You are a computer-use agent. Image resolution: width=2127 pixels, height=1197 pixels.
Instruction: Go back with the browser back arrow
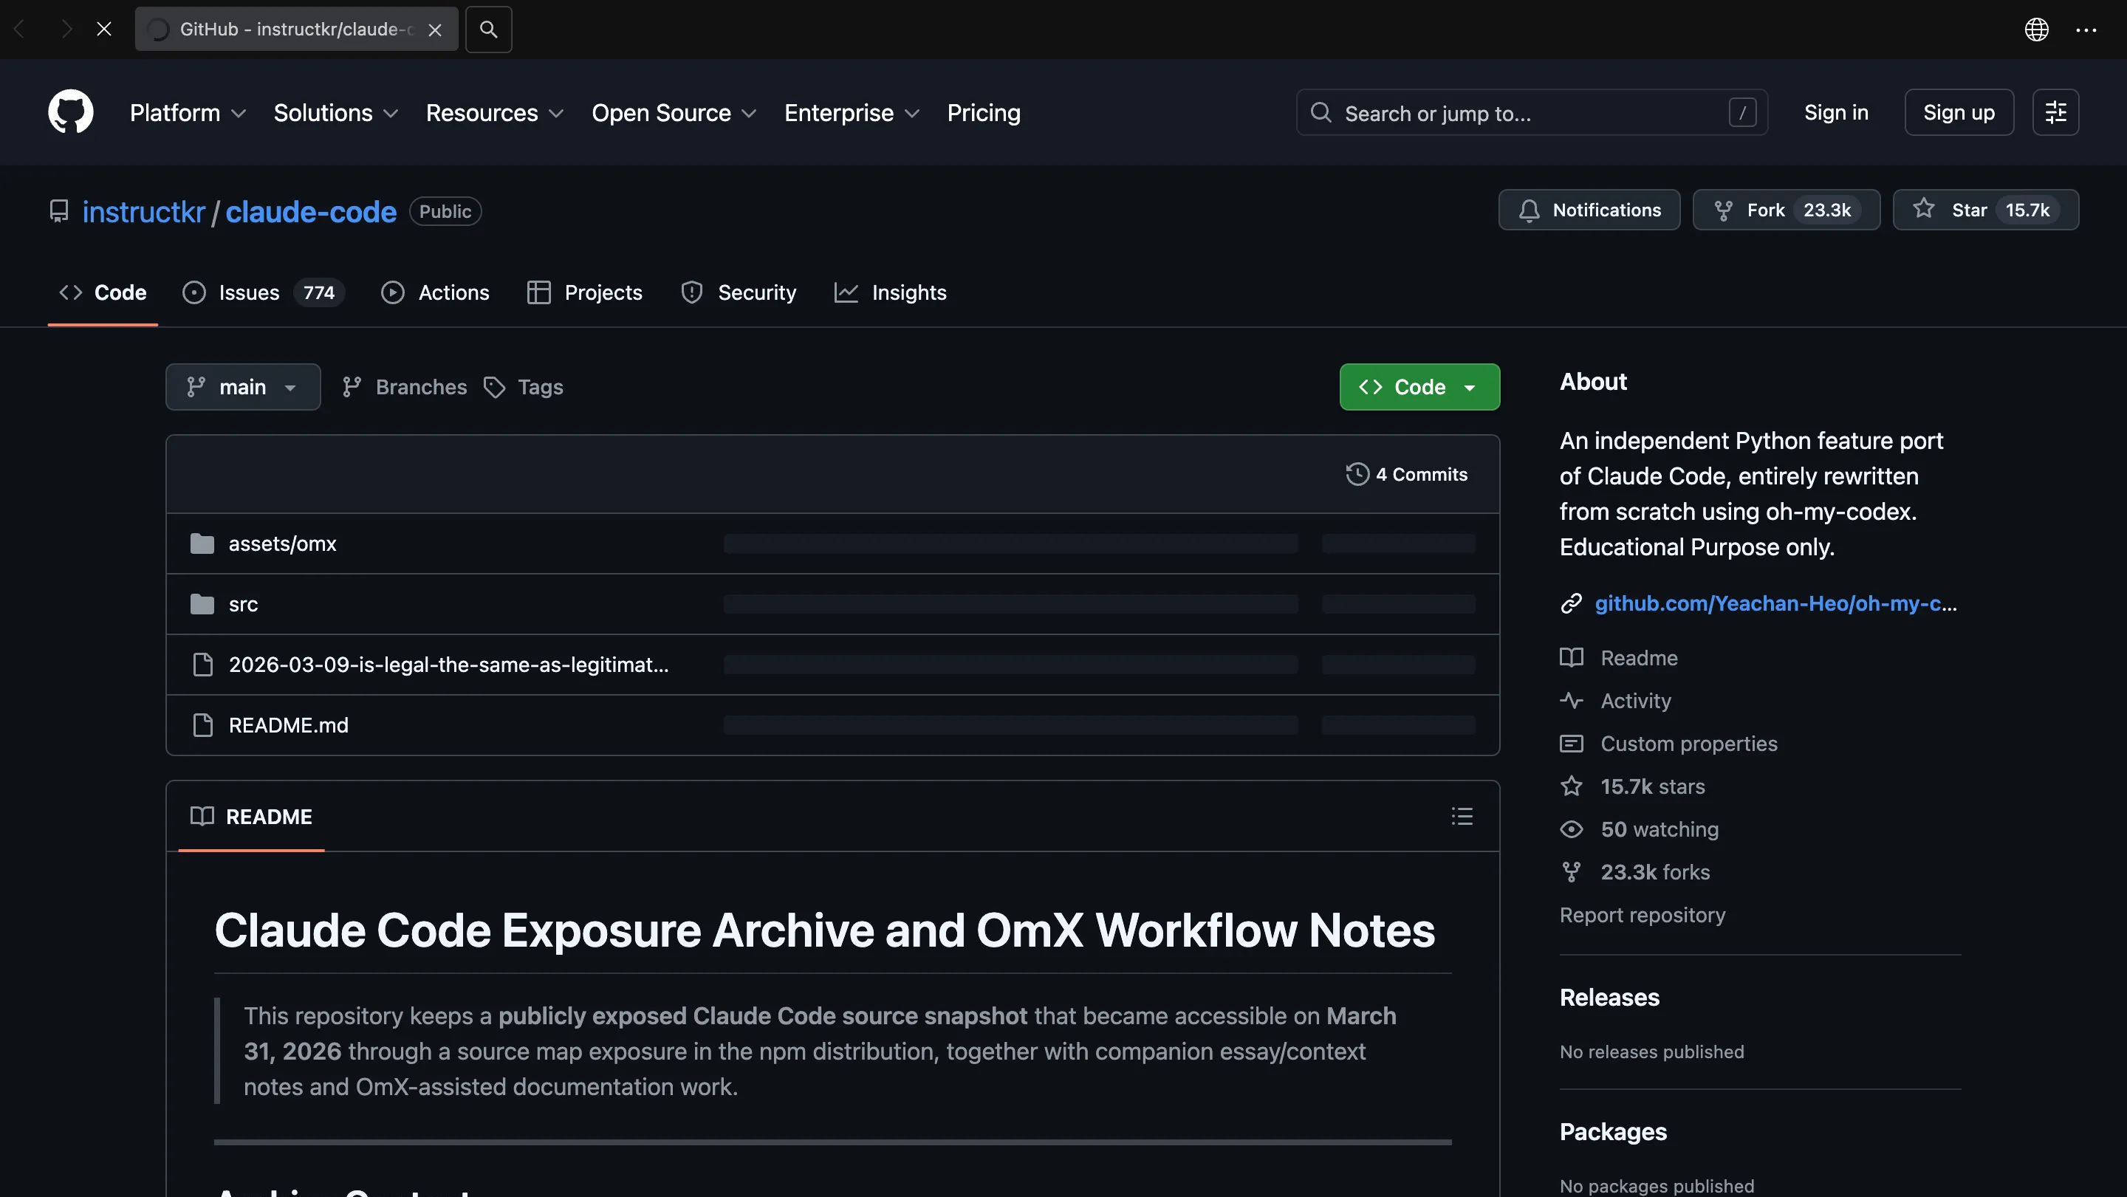pyautogui.click(x=20, y=30)
